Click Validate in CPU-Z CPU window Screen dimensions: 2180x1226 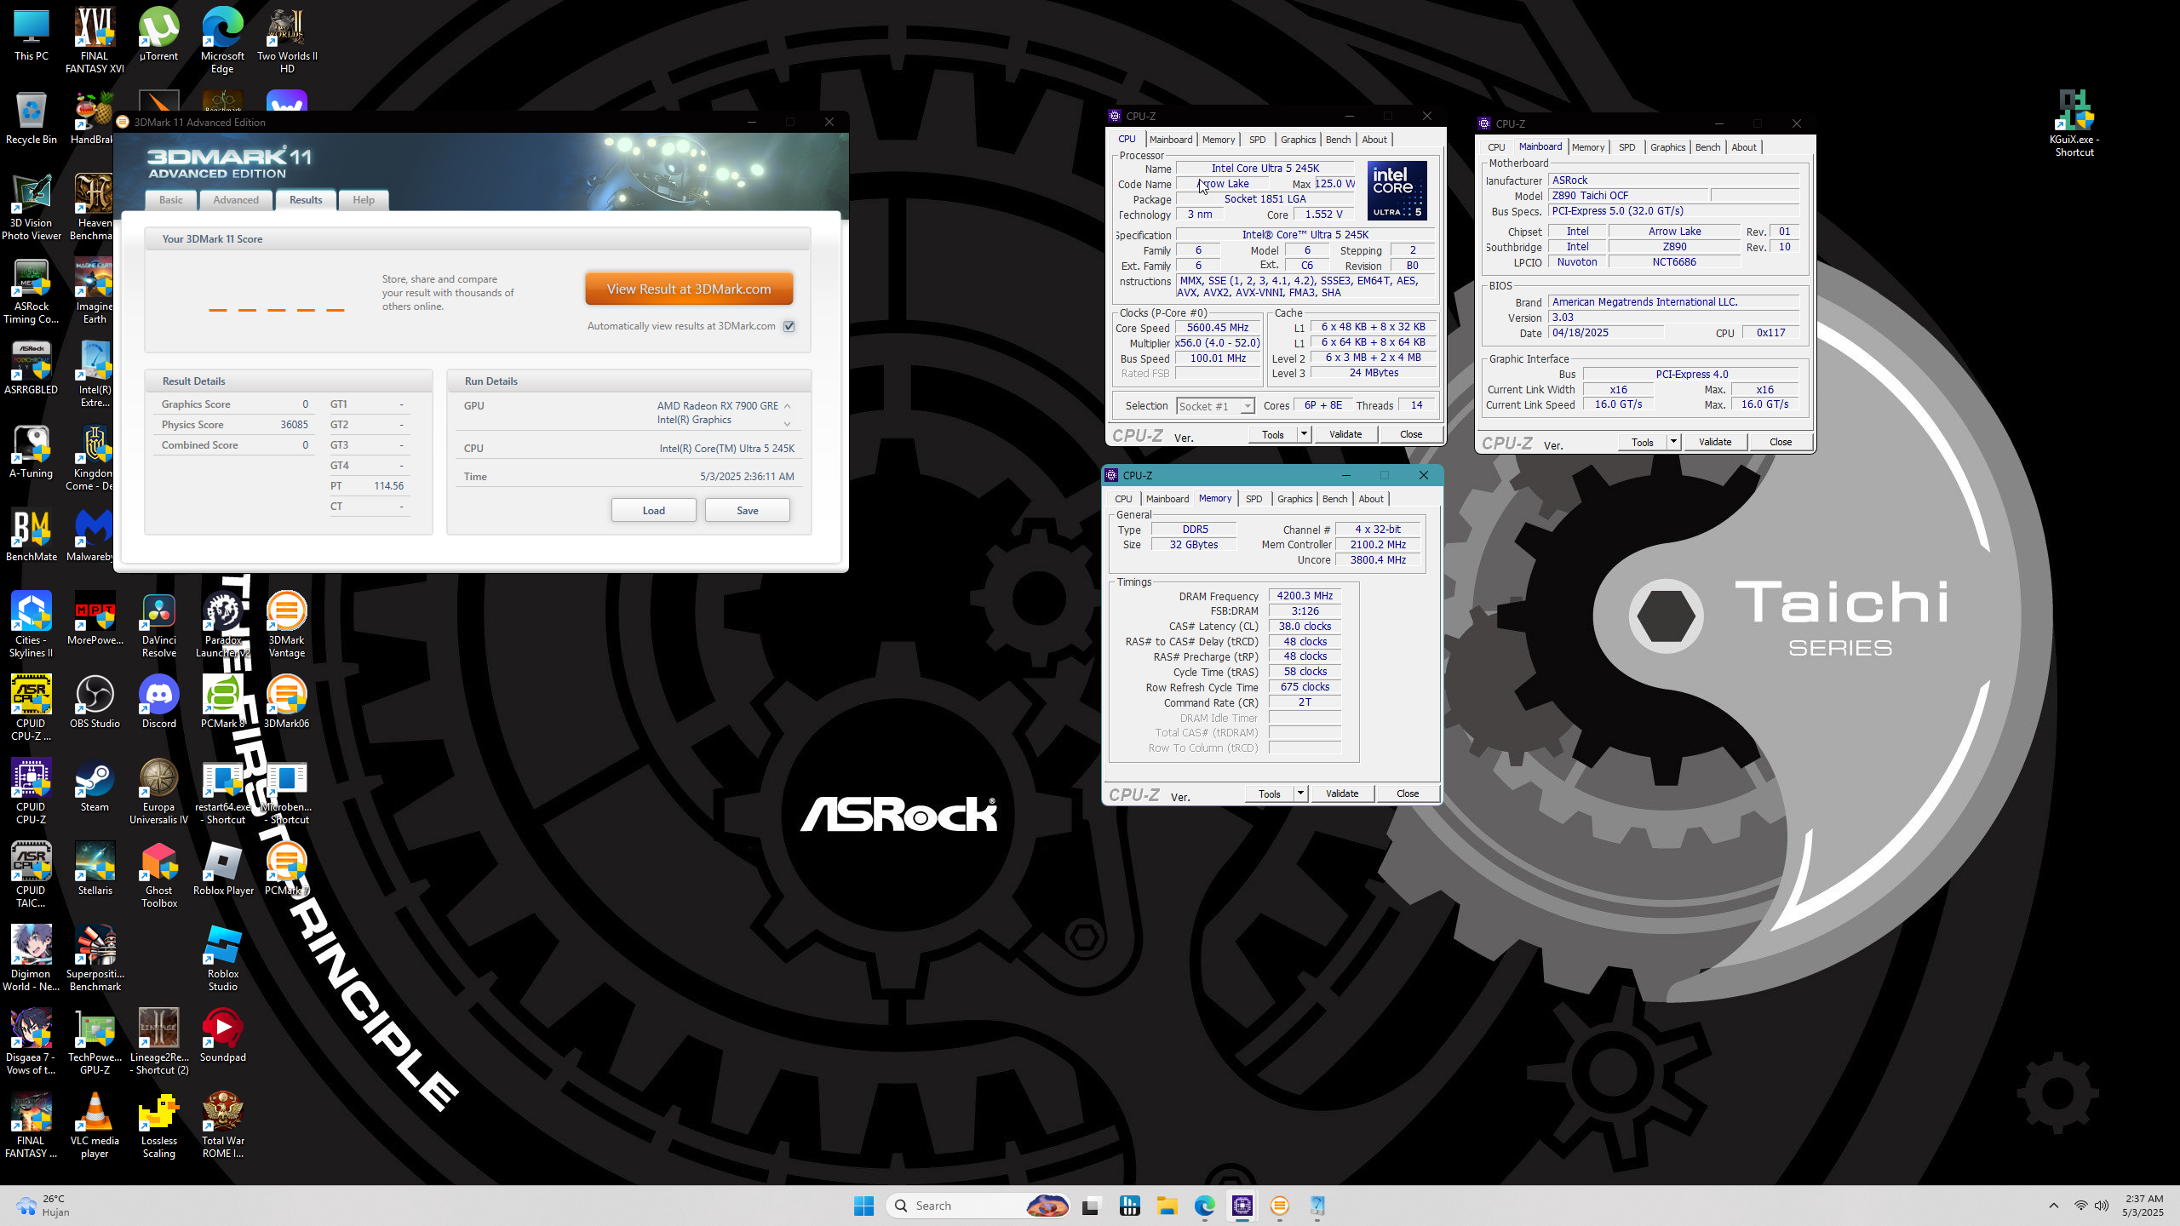coord(1345,434)
